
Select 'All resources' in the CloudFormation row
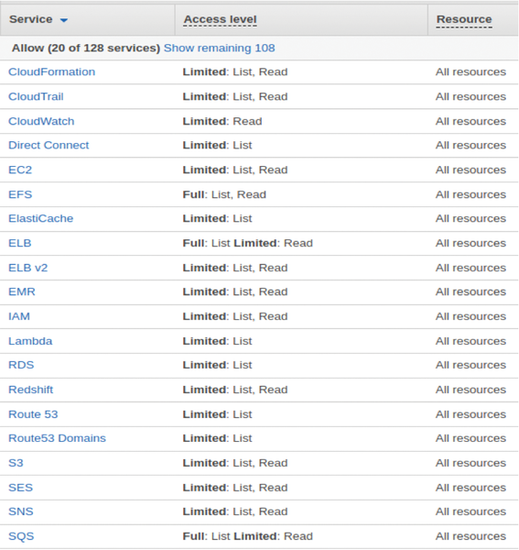coord(470,71)
